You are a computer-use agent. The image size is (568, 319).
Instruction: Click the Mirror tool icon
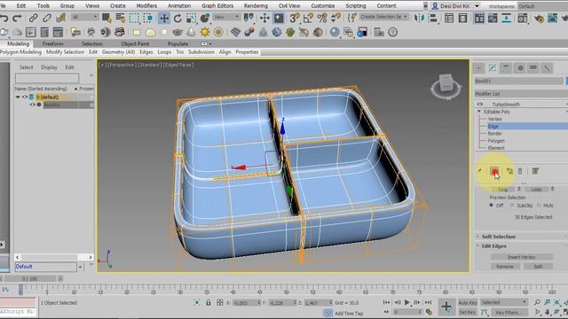point(419,18)
